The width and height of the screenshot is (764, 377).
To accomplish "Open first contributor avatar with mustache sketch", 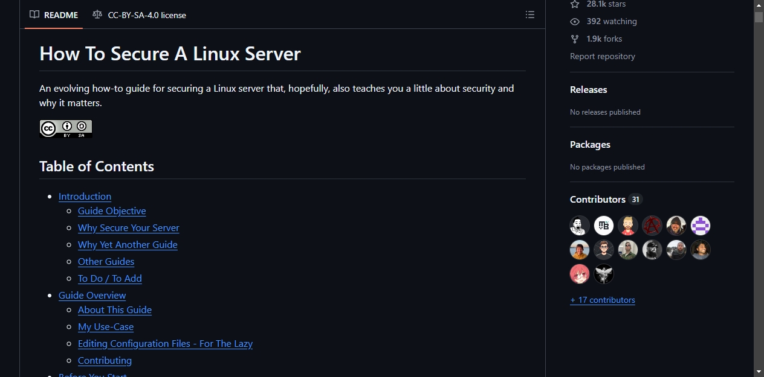I will pos(580,226).
